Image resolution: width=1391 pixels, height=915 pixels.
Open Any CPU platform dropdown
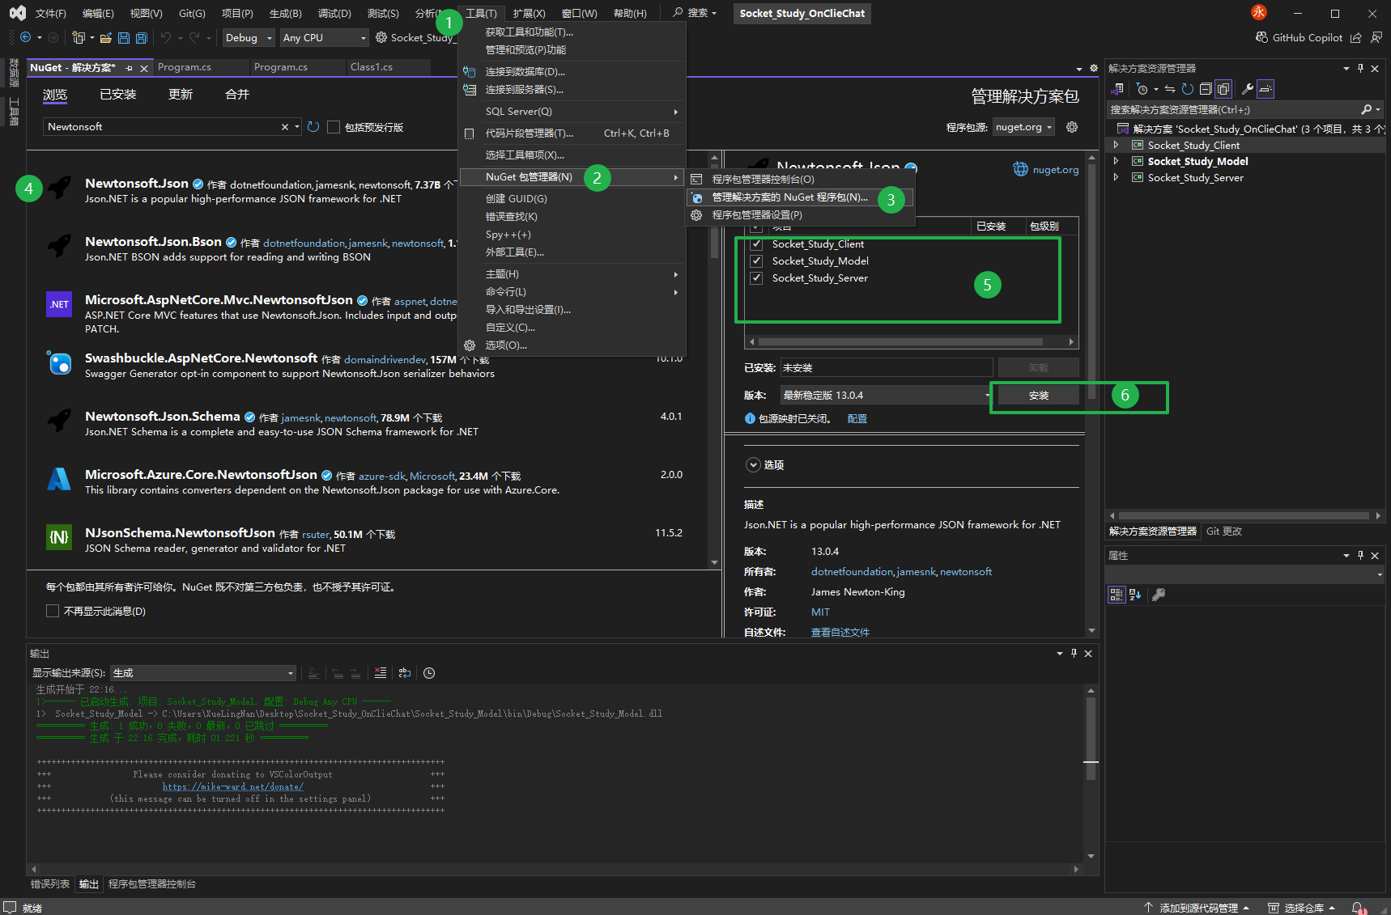324,37
